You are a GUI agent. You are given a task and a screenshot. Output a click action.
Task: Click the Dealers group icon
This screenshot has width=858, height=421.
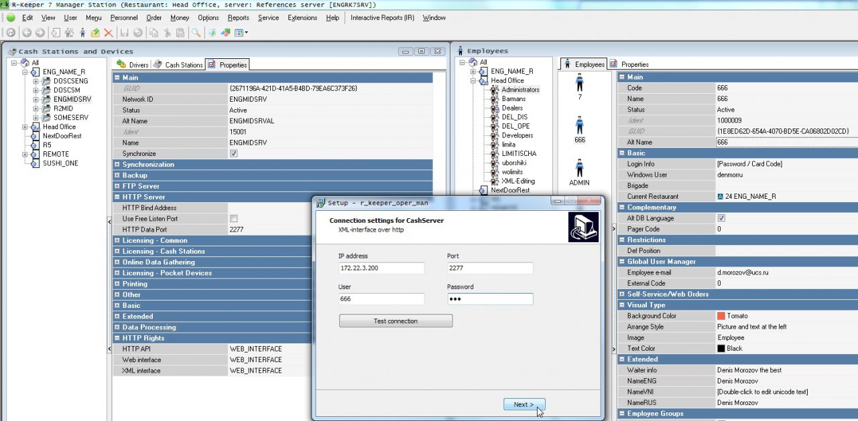495,108
